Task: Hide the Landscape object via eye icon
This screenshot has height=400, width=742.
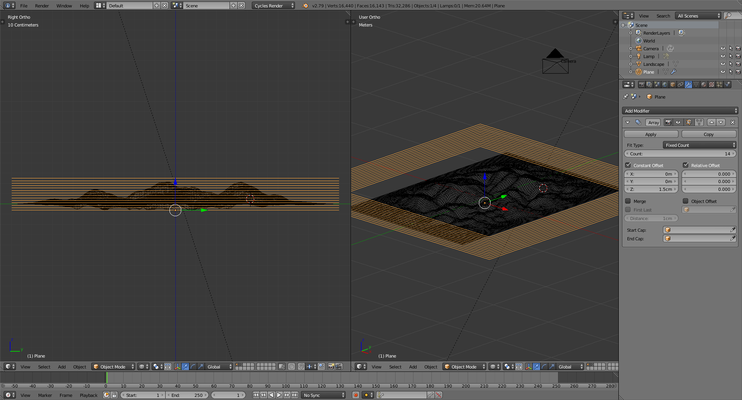Action: point(723,64)
